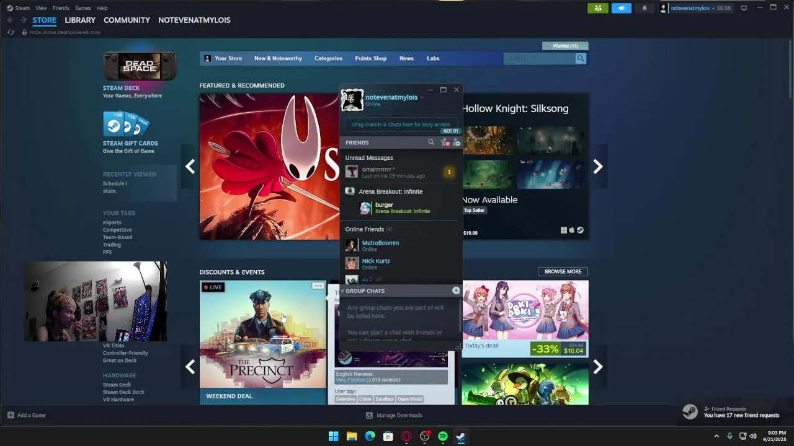Open Spotify from the taskbar
This screenshot has width=794, height=446.
443,436
